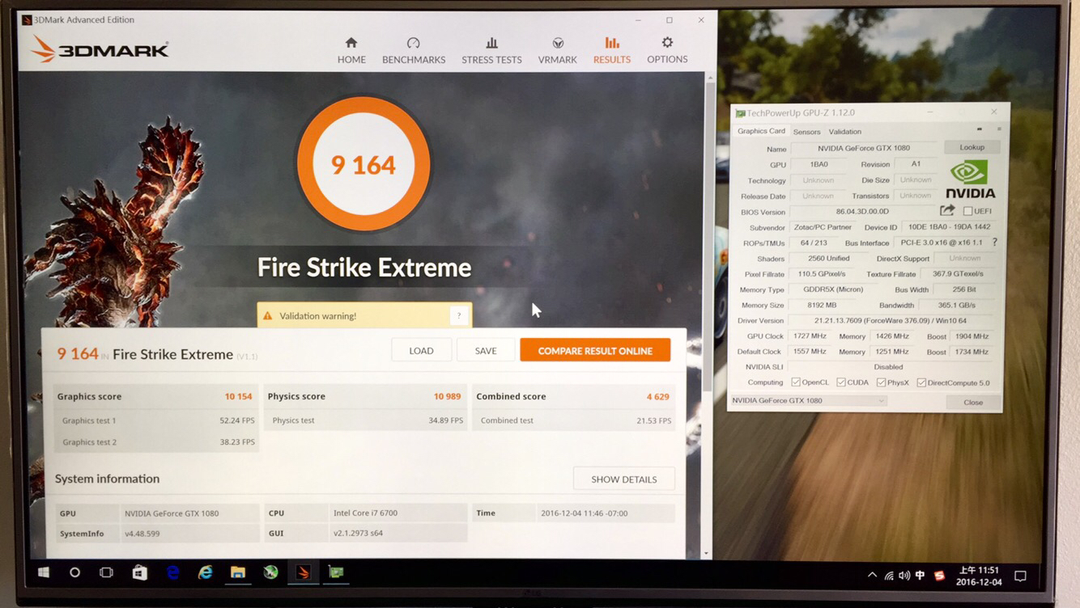1080x608 pixels.
Task: Open Microsoft Edge from the taskbar
Action: (x=172, y=572)
